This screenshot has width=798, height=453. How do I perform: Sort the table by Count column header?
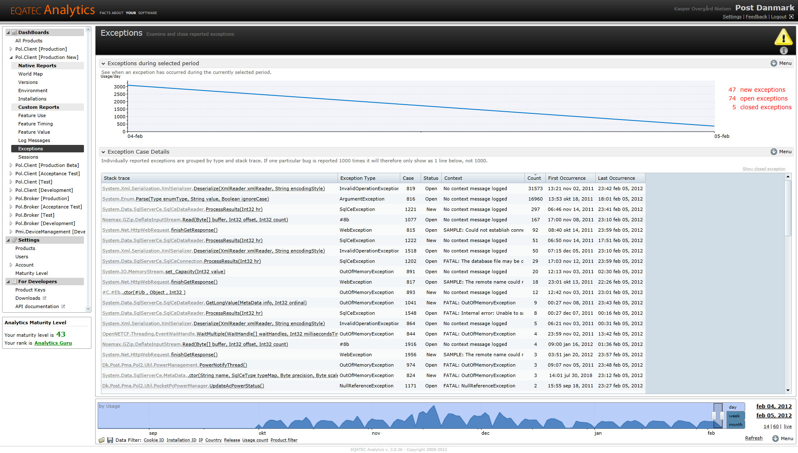pyautogui.click(x=534, y=178)
